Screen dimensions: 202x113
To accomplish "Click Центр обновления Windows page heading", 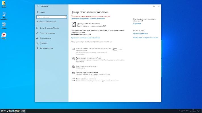I will [x=89, y=12].
